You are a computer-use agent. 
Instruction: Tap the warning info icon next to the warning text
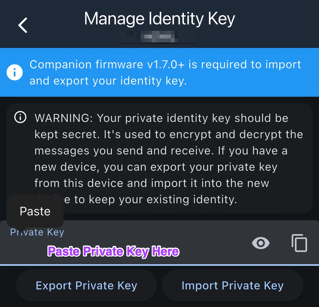20,117
